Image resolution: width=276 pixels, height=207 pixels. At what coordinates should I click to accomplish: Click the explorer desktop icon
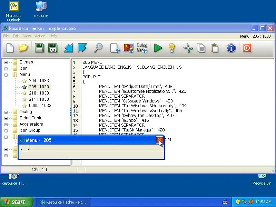(41, 10)
